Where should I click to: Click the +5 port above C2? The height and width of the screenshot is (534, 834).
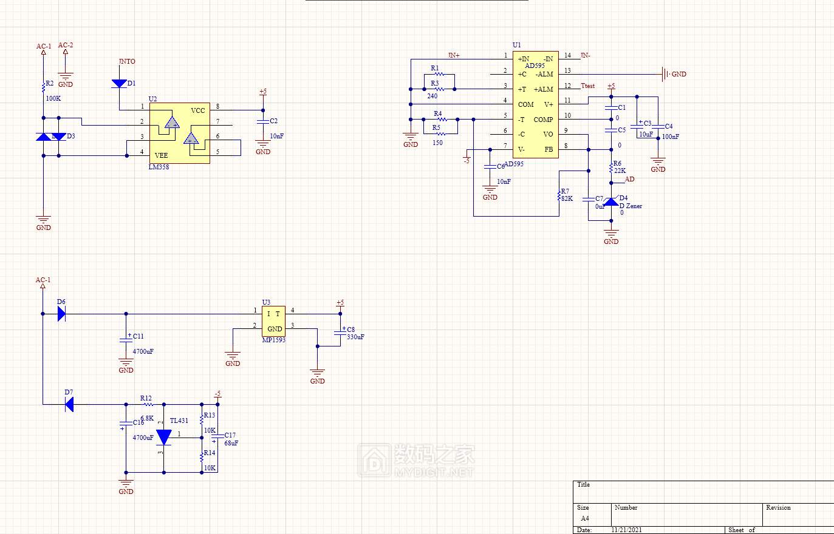click(263, 93)
